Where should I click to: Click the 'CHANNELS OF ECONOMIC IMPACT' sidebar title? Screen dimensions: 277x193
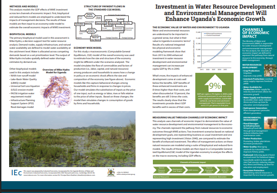pos(256,33)
